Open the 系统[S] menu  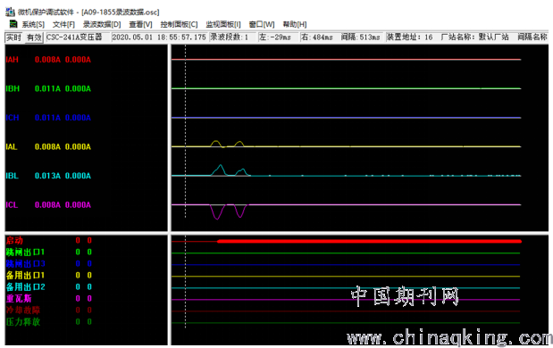pyautogui.click(x=33, y=24)
